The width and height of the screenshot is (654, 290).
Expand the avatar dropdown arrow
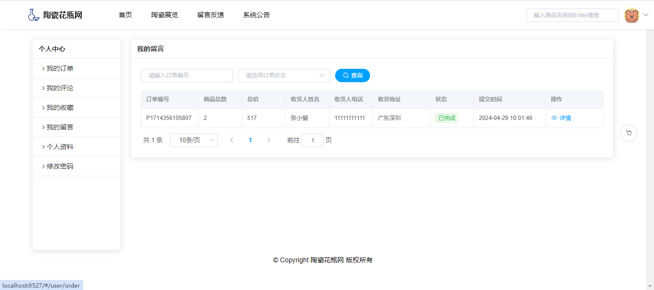point(645,15)
